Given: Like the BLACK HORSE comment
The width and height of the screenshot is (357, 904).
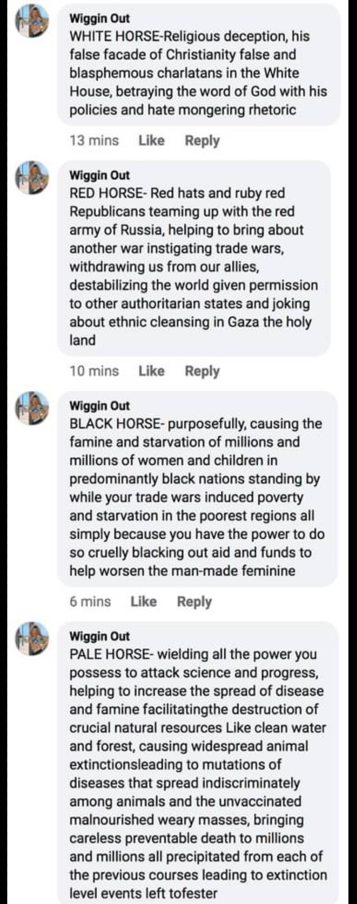Looking at the screenshot, I should coord(144,602).
